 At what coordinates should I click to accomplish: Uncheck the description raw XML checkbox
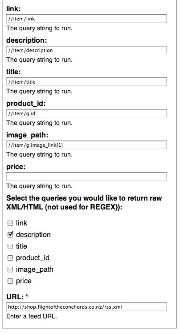(10, 235)
